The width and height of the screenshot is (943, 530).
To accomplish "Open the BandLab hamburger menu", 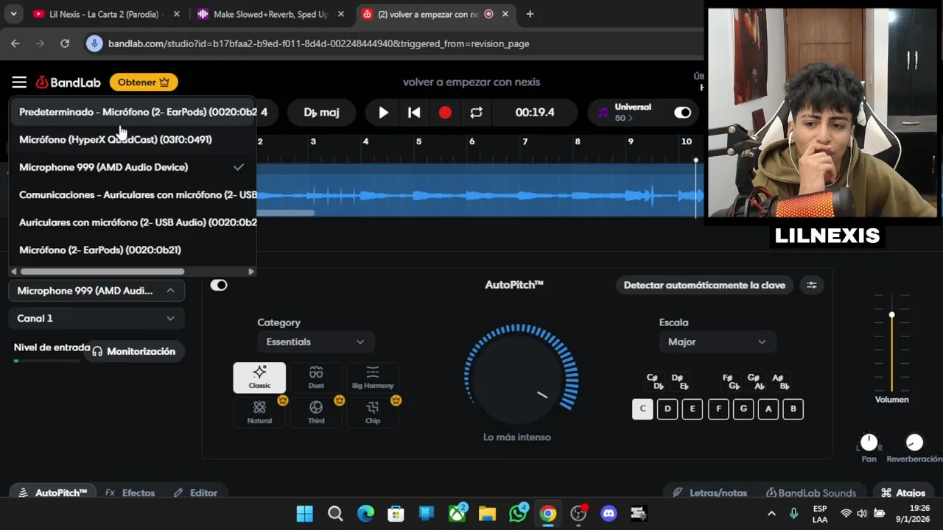I will [x=19, y=82].
